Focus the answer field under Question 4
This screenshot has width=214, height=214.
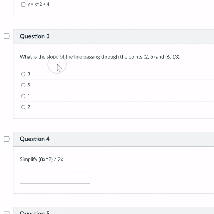(55, 177)
